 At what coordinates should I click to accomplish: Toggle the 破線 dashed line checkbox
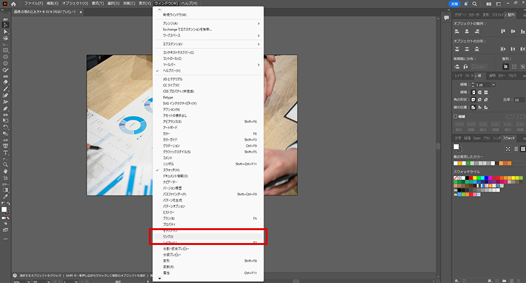456,117
